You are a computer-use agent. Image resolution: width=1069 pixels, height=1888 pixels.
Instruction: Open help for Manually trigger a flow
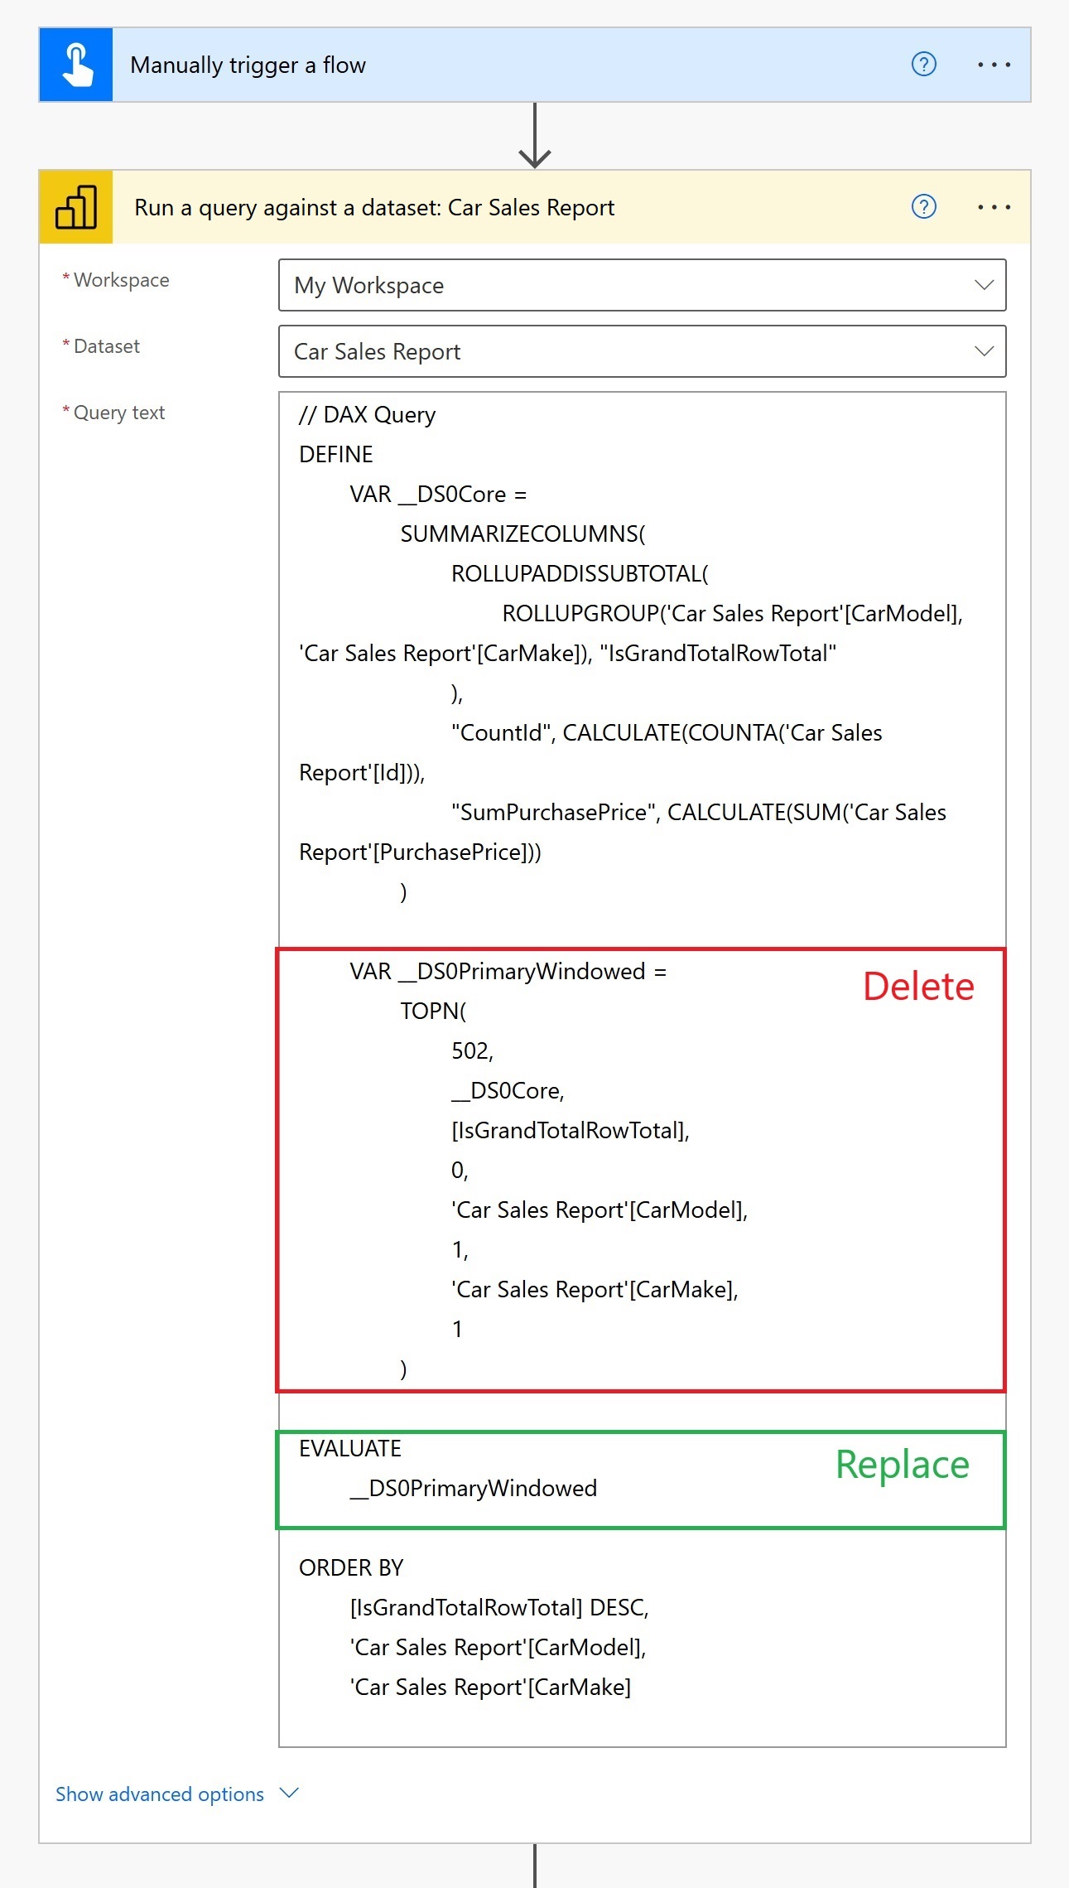coord(923,64)
